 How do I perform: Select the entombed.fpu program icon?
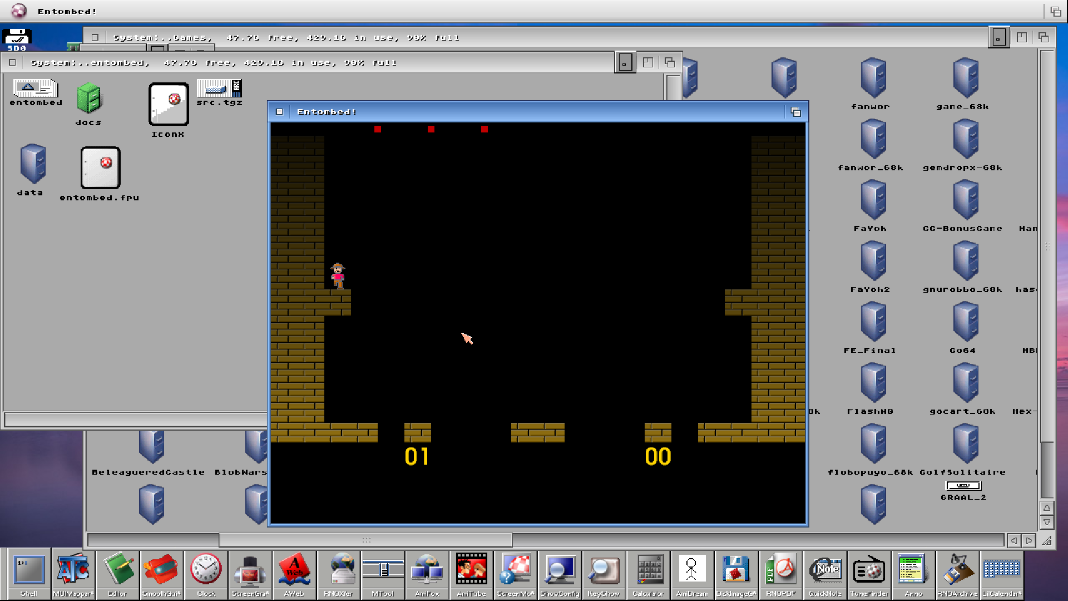coord(100,168)
